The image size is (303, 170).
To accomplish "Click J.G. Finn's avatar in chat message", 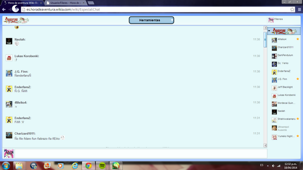I will (x=9, y=73).
